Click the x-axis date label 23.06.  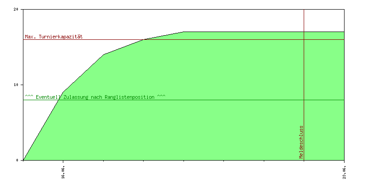pyautogui.click(x=344, y=170)
